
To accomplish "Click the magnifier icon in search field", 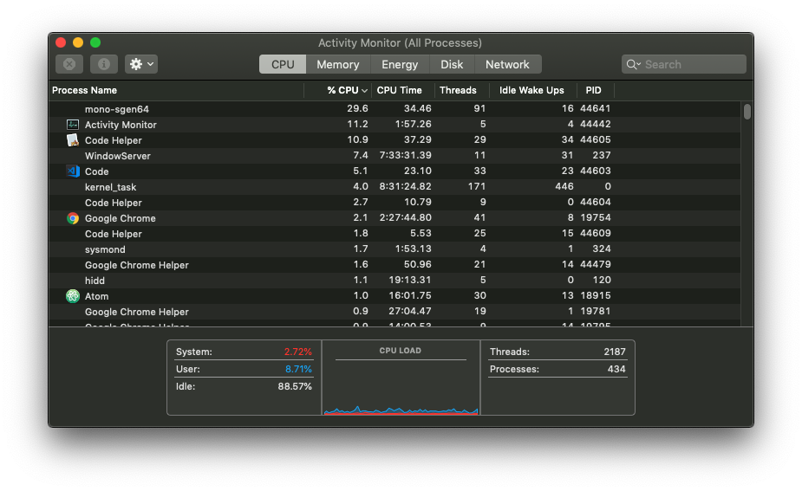I will coord(633,64).
